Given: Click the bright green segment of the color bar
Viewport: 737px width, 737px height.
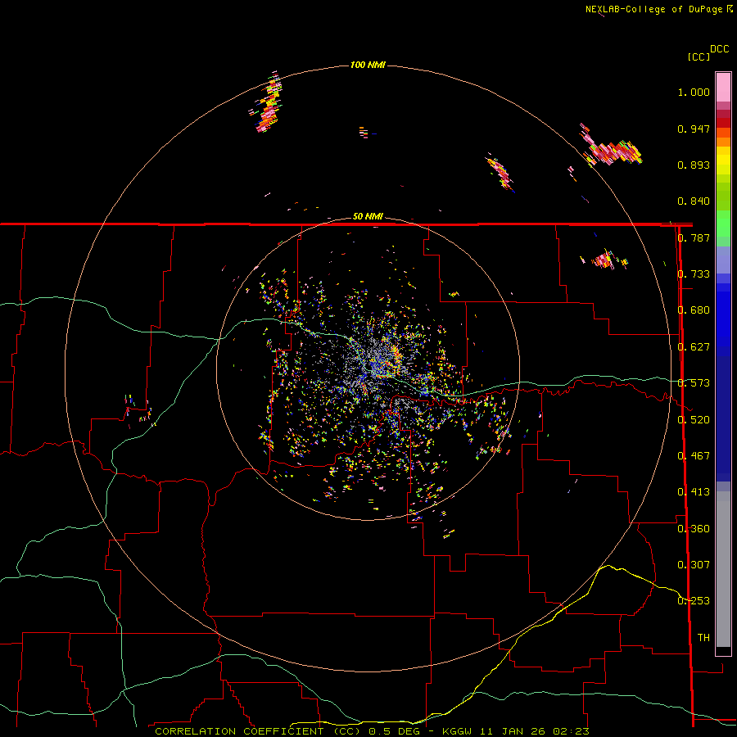Looking at the screenshot, I should coord(723,224).
